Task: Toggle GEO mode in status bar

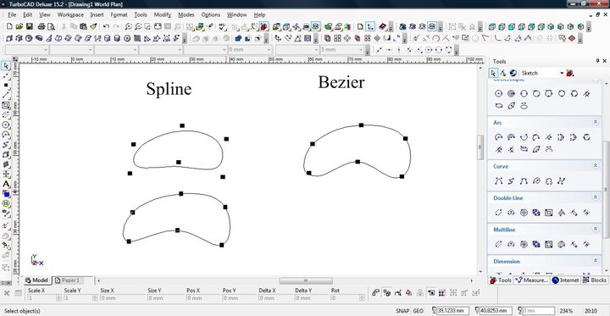Action: [419, 311]
